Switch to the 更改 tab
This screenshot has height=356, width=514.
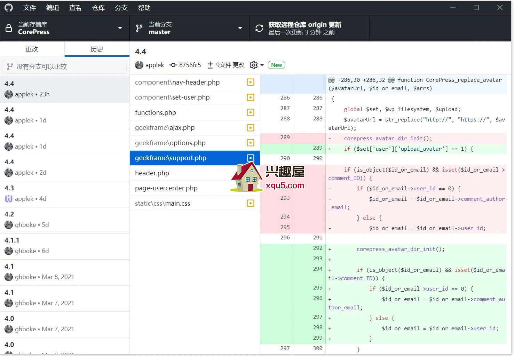[32, 49]
